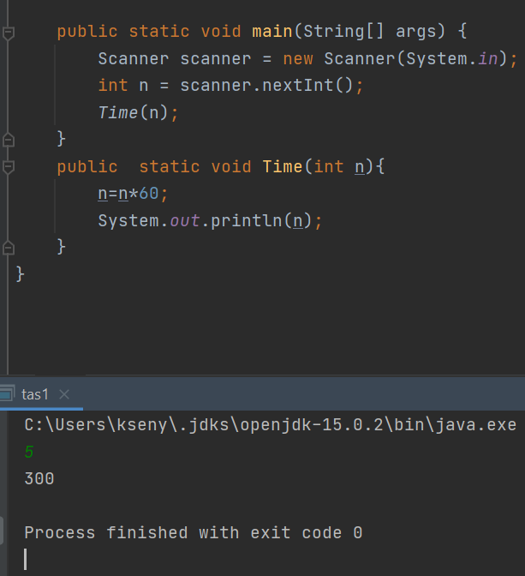The image size is (525, 576).
Task: Click the java.exe path in console
Action: [x=271, y=425]
